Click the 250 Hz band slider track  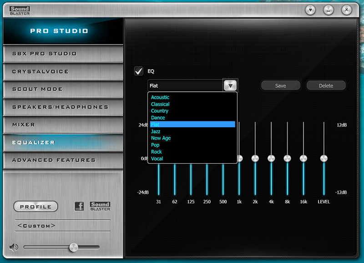pos(207,179)
